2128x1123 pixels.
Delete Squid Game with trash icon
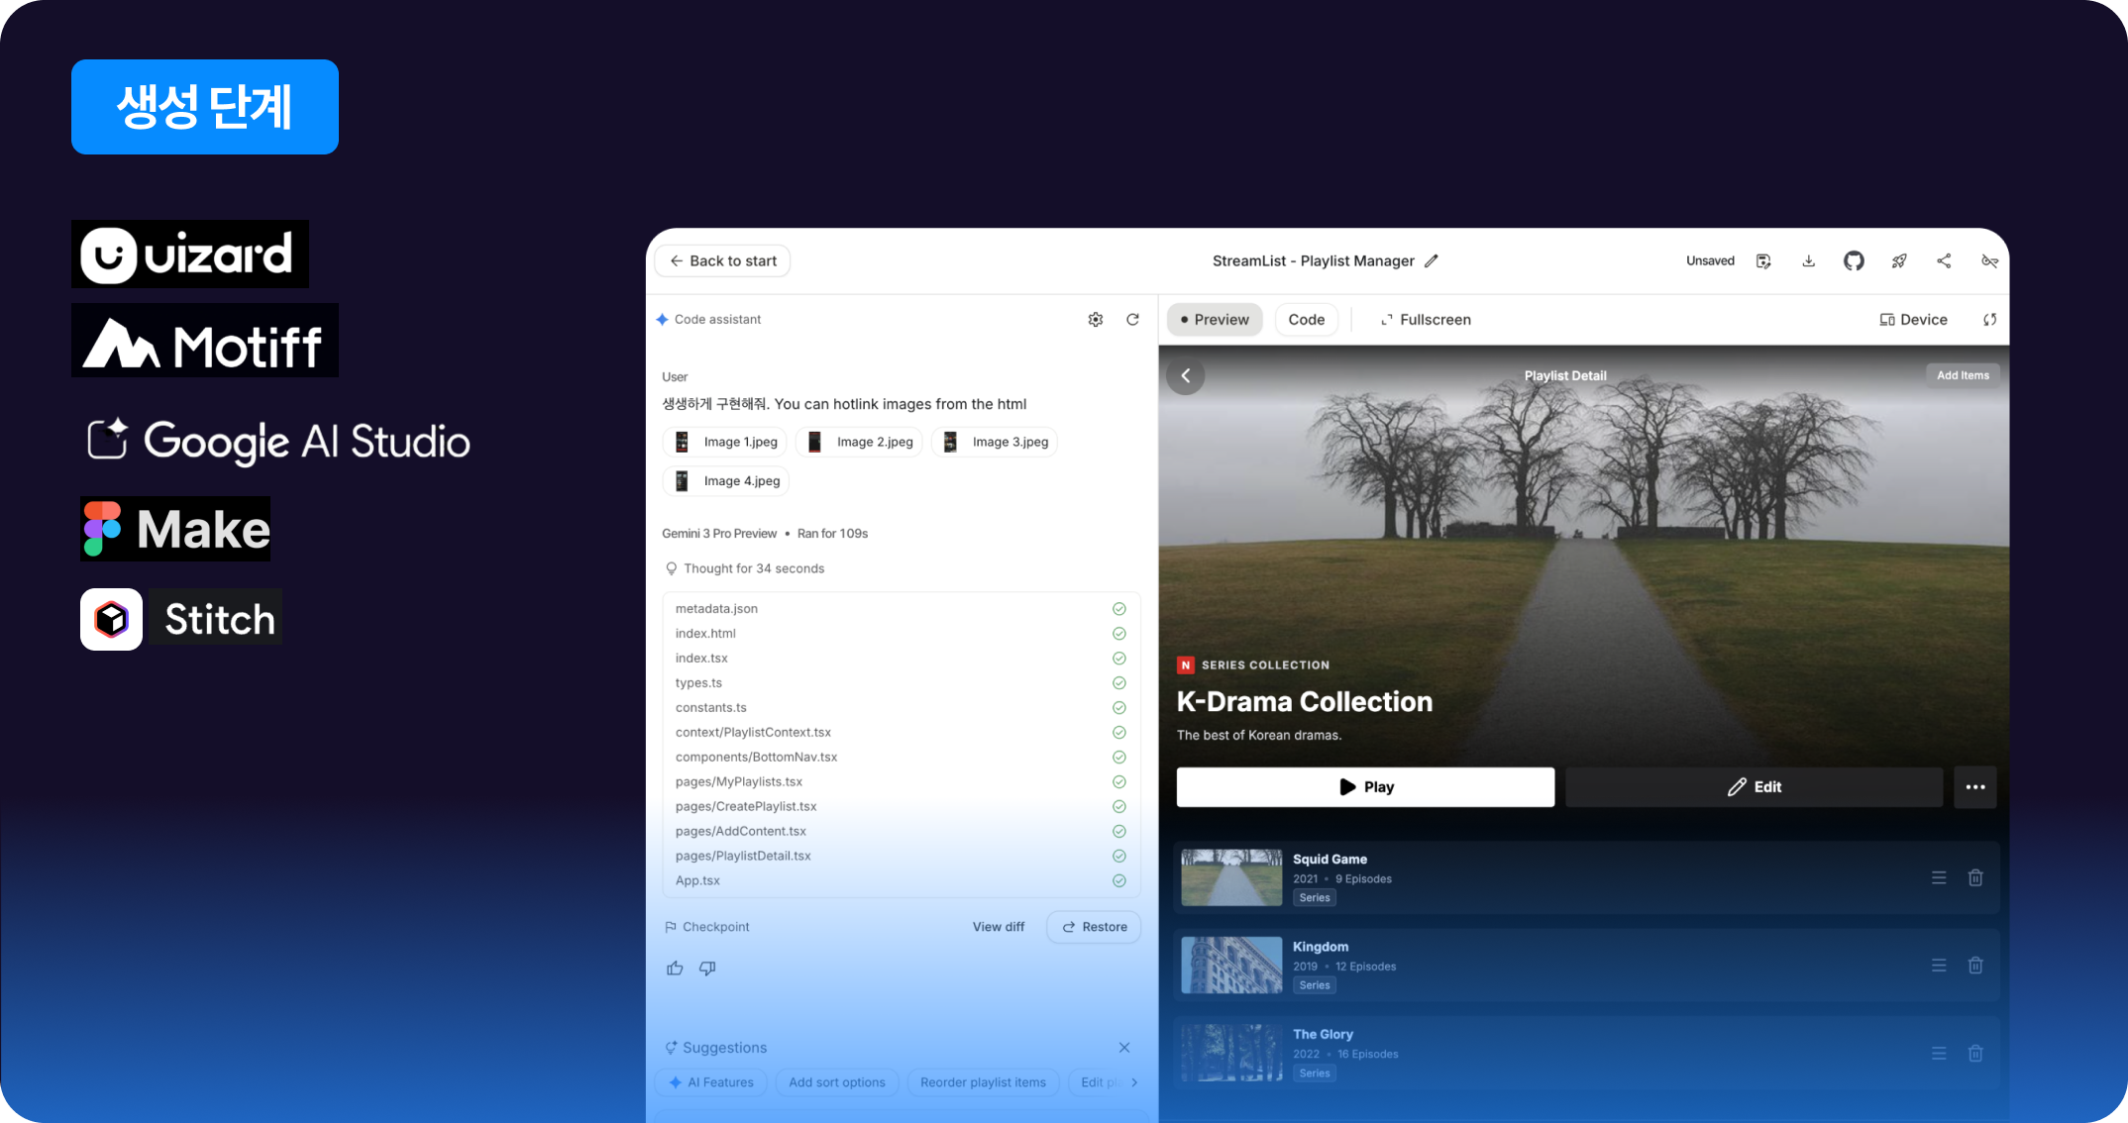pos(1975,878)
